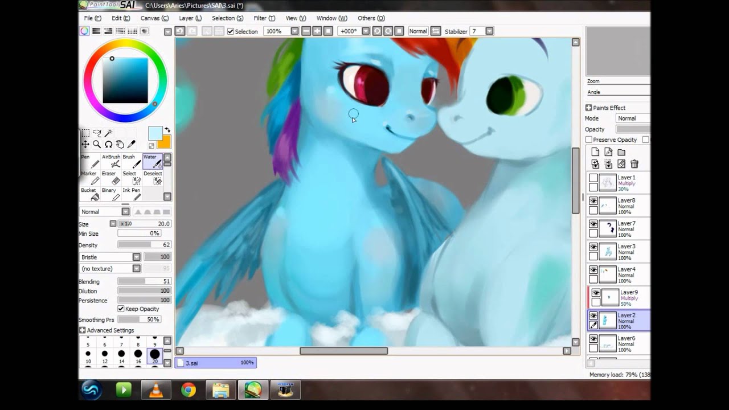This screenshot has height=410, width=729.
Task: Collapse the Paints Effect section
Action: [x=589, y=108]
